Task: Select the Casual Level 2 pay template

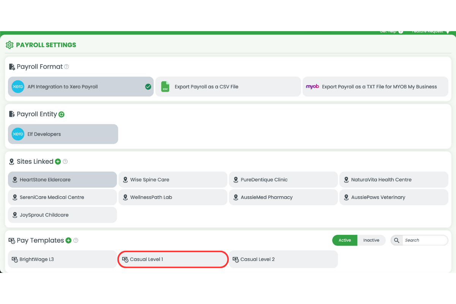Action: (x=283, y=259)
